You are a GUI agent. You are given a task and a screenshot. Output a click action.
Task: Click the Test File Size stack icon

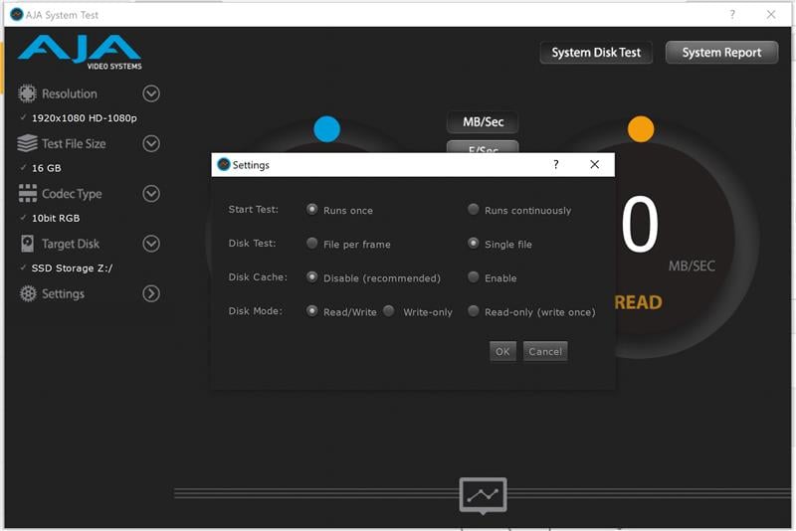click(28, 143)
